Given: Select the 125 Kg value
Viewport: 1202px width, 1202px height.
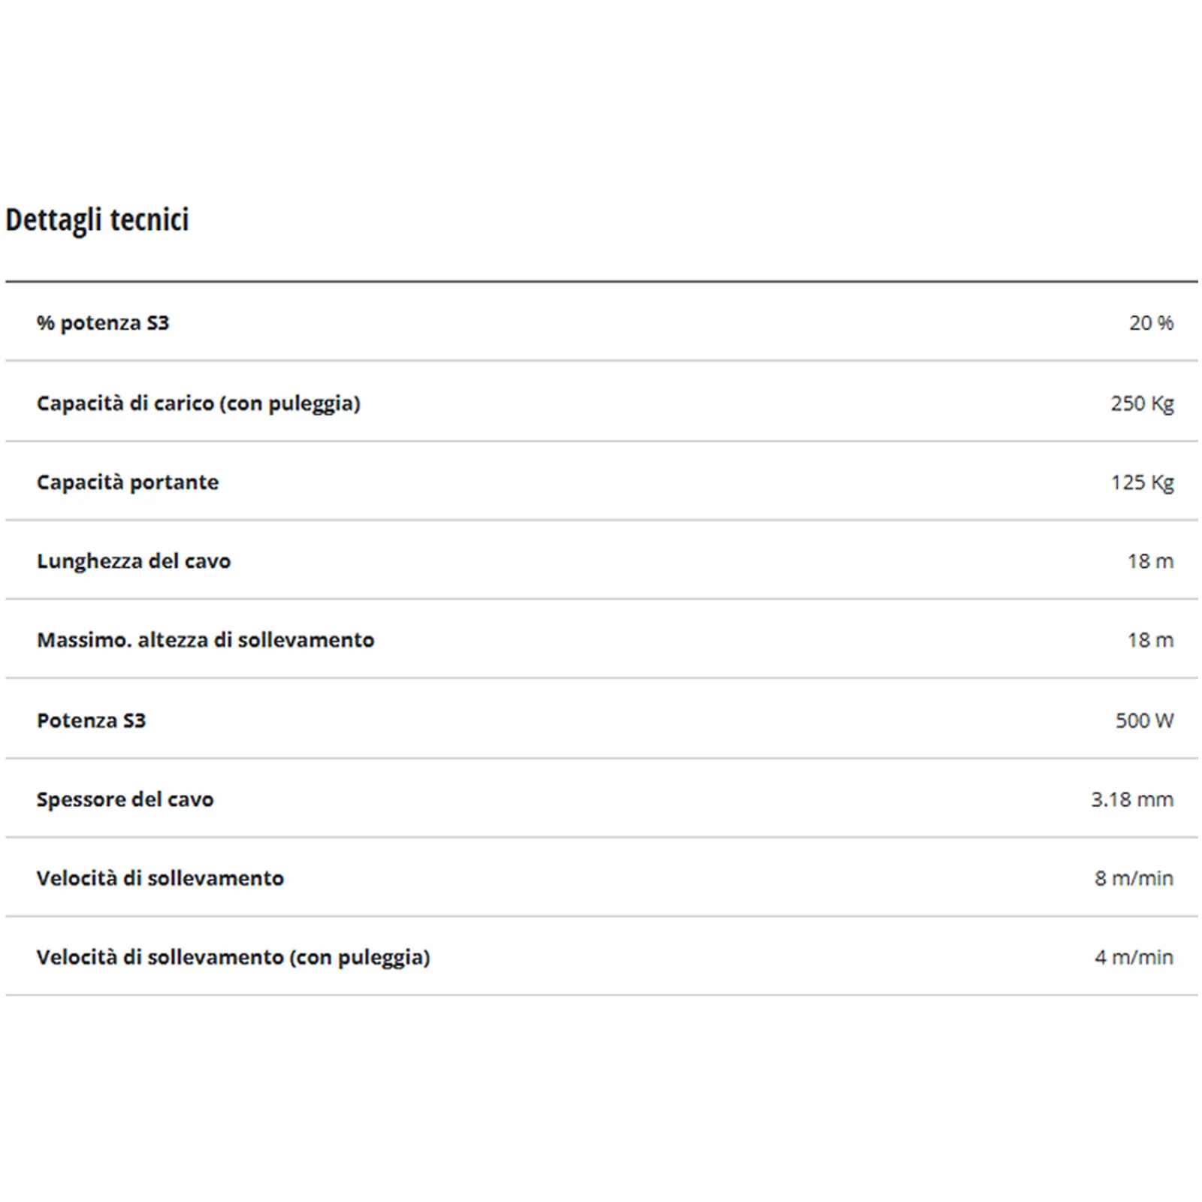Looking at the screenshot, I should click(x=1141, y=482).
